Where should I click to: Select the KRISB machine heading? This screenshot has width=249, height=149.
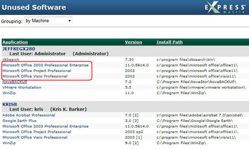click(10, 104)
